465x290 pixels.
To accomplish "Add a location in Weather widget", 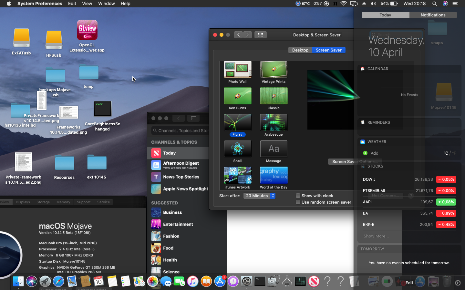I will click(x=371, y=153).
